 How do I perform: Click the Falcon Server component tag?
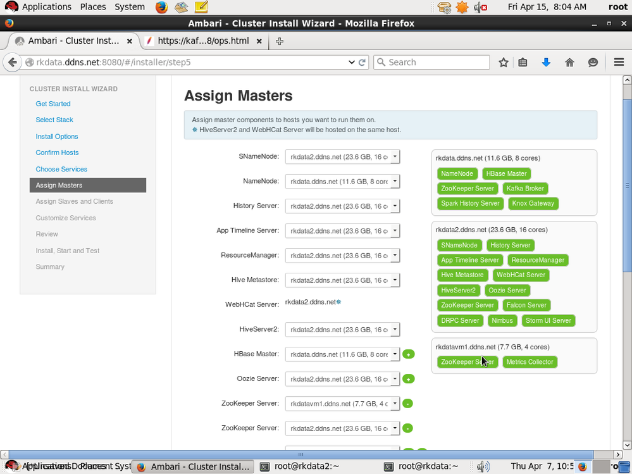[x=526, y=305]
